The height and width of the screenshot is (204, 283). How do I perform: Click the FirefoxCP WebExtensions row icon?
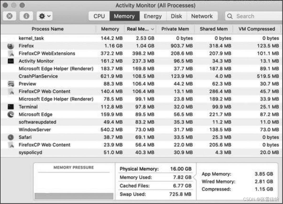click(x=11, y=54)
